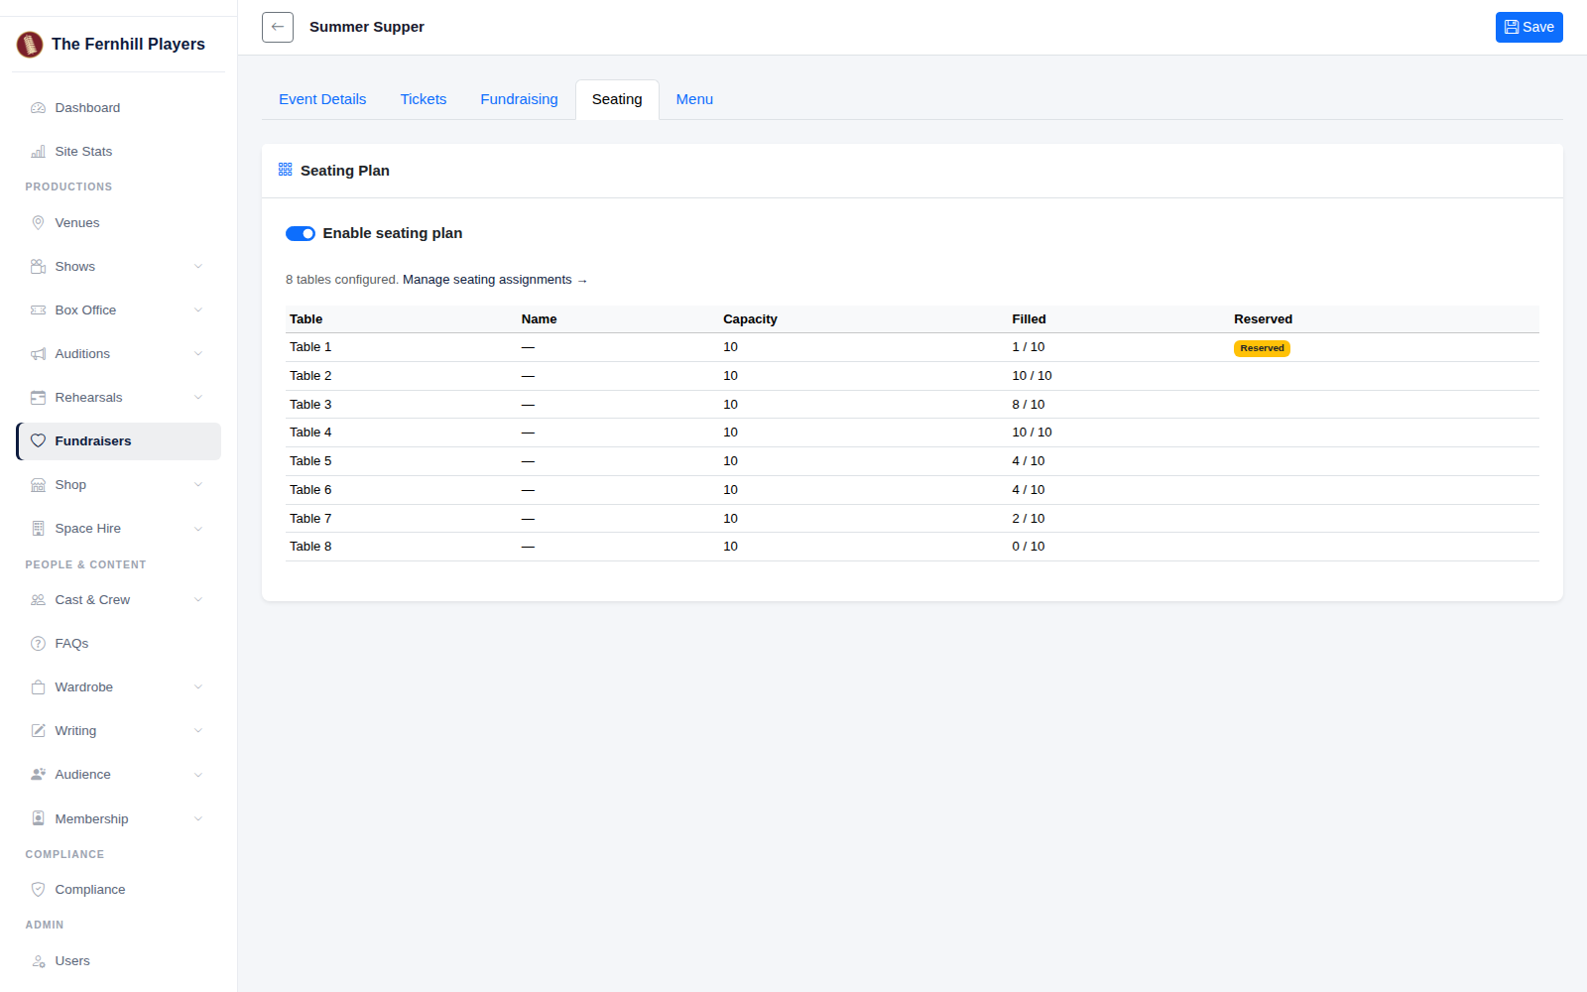This screenshot has width=1587, height=992.
Task: Click the Audience icon in sidebar
Action: [38, 775]
